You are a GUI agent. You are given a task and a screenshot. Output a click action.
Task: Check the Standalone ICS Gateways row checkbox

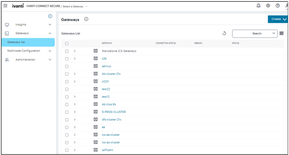(x=67, y=51)
